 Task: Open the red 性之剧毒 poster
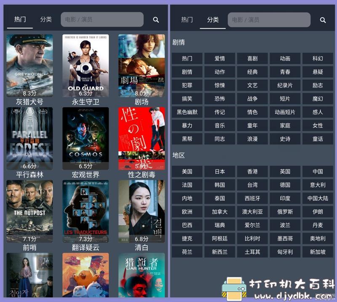coord(142,139)
